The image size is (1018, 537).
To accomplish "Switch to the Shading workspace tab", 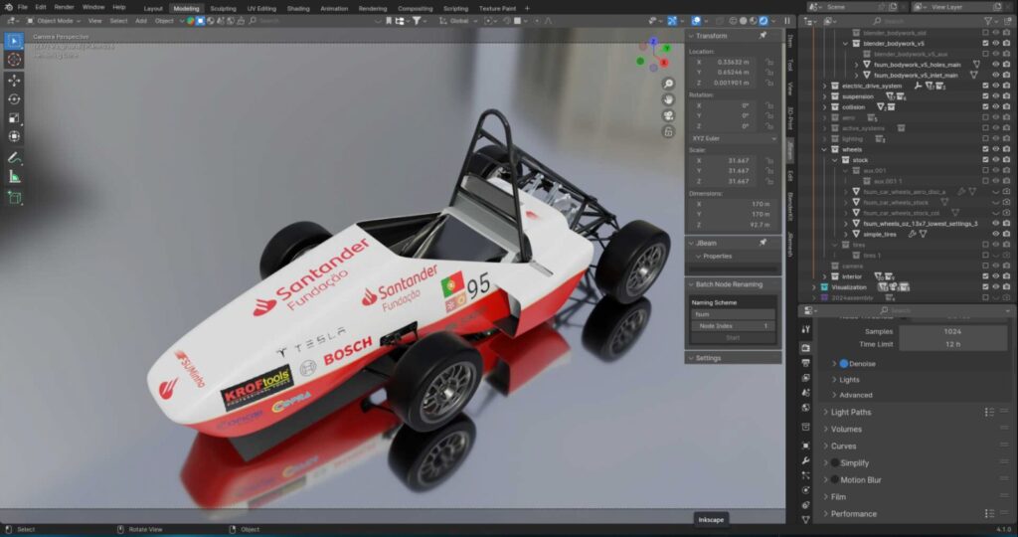I will [x=298, y=8].
